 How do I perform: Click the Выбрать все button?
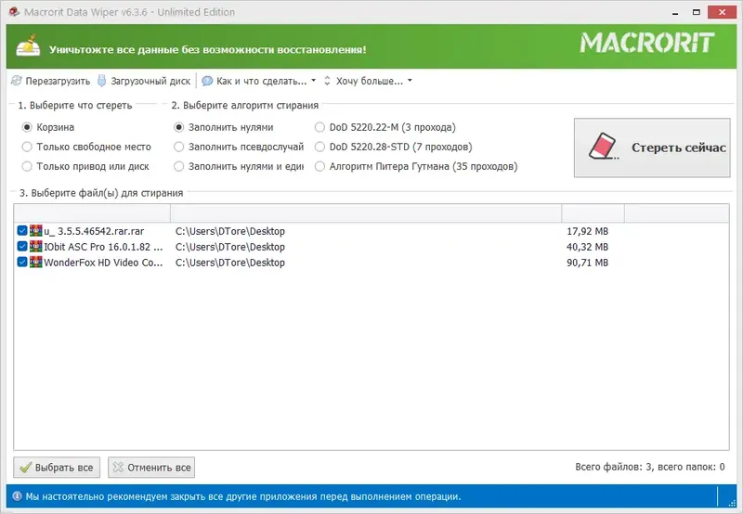tap(57, 467)
